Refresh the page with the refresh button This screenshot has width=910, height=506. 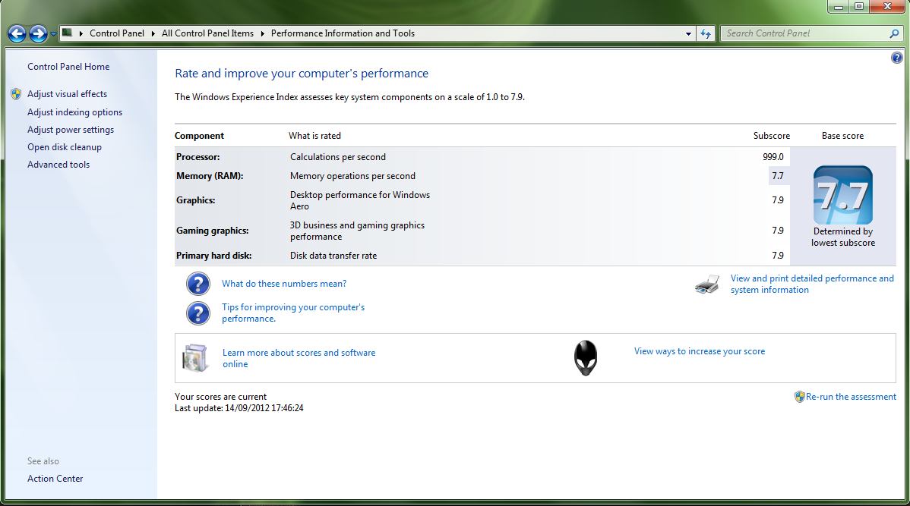click(705, 33)
